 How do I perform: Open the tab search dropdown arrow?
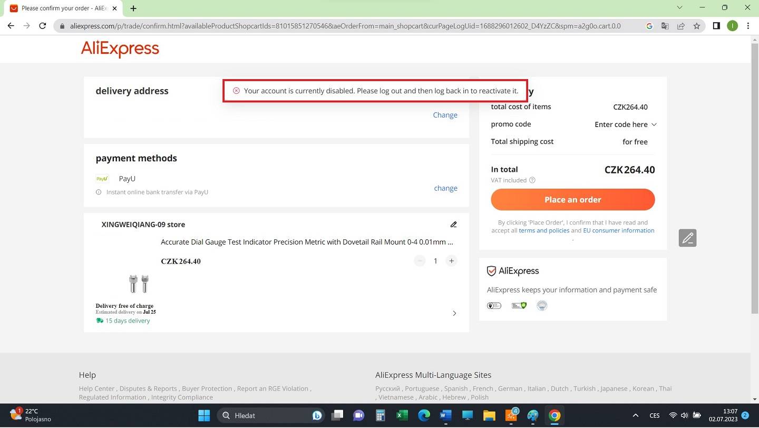679,7
